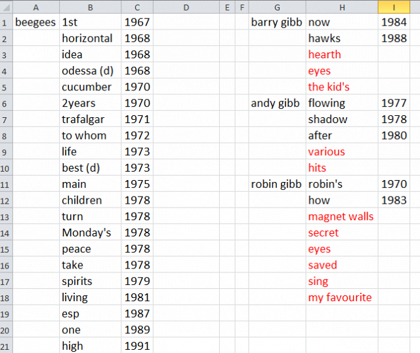The width and height of the screenshot is (420, 353).
Task: Click the cell with year 1984
Action: (x=394, y=22)
